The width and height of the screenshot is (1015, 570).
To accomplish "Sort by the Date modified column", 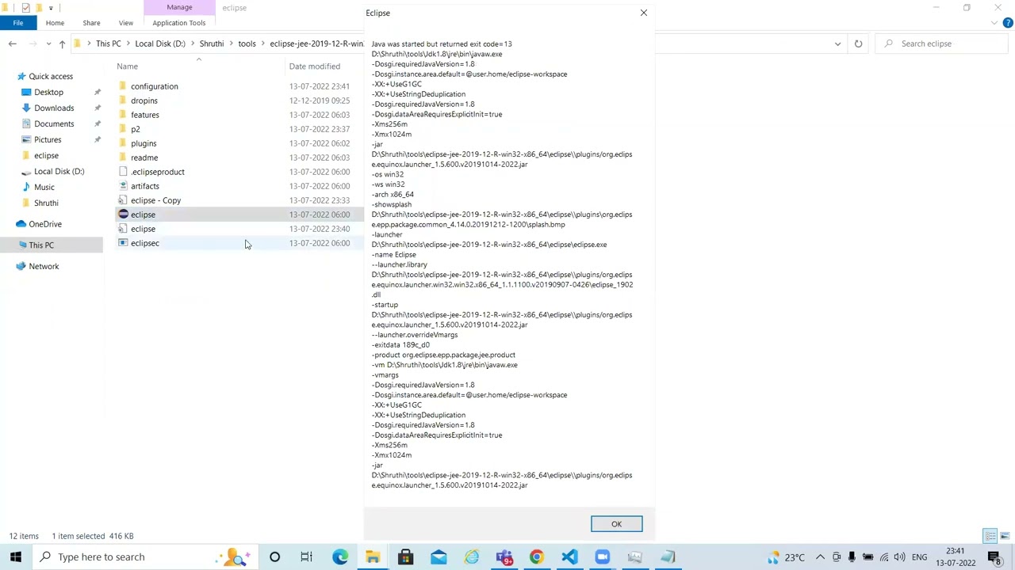I will click(315, 66).
